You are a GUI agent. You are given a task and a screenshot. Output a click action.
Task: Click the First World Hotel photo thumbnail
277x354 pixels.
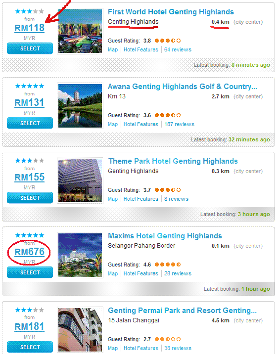(x=80, y=31)
